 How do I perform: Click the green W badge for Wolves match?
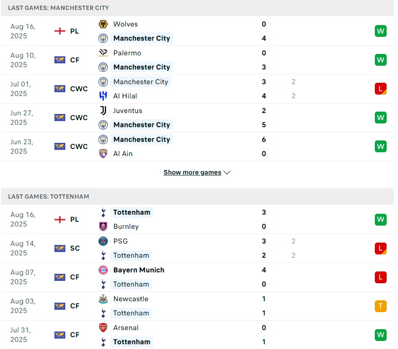point(380,31)
